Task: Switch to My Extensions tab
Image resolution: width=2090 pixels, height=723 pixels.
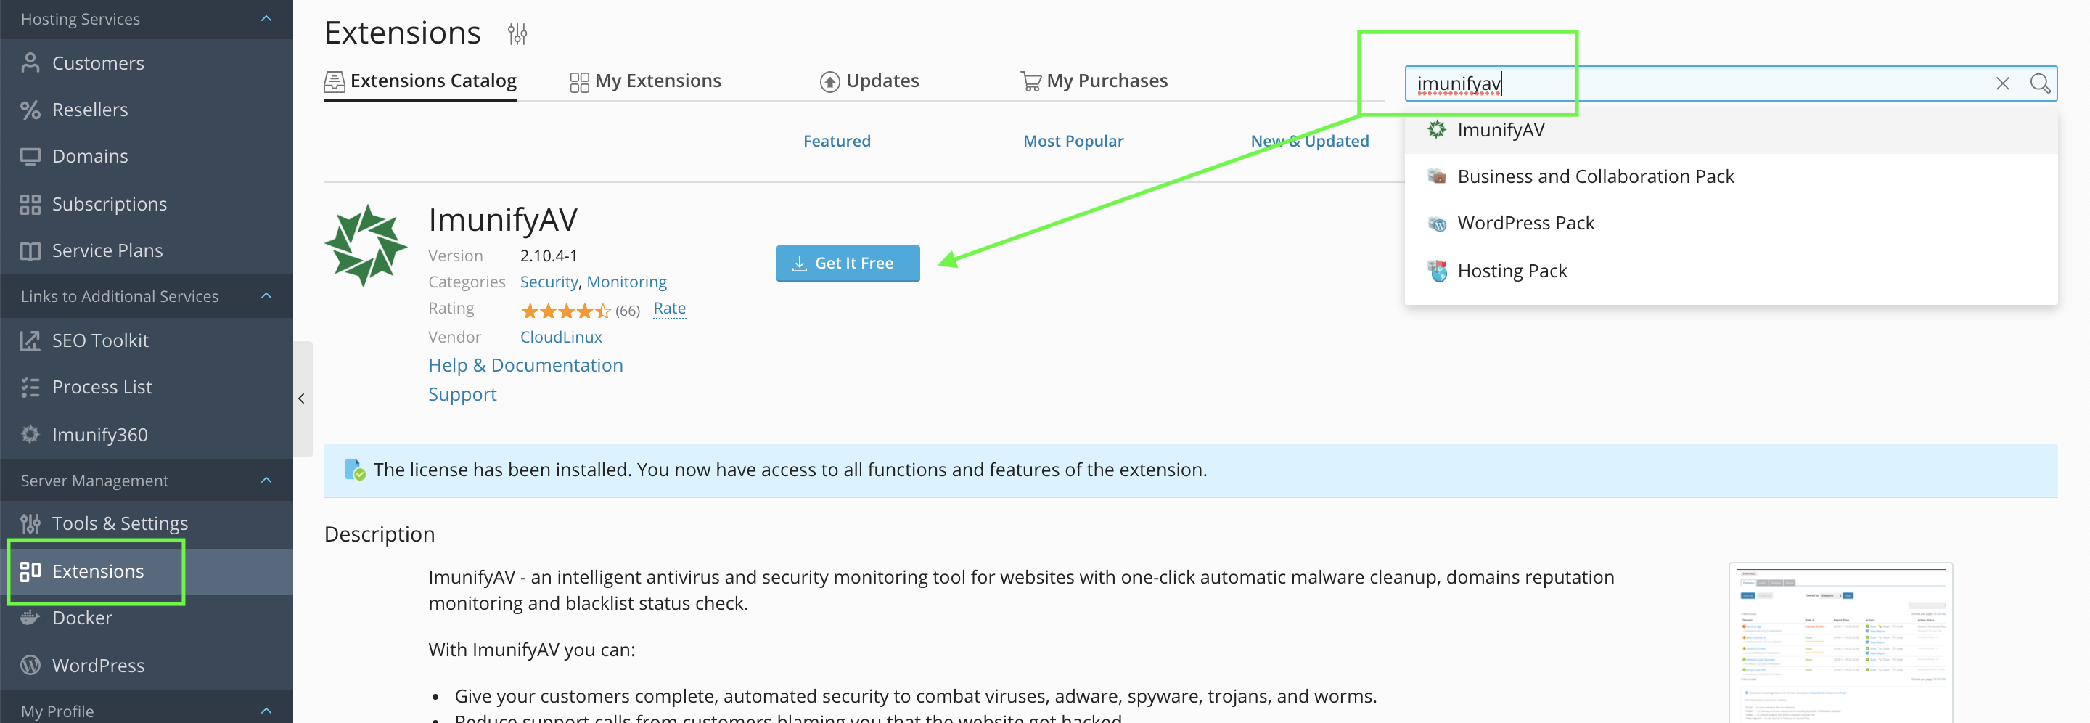Action: [x=645, y=81]
